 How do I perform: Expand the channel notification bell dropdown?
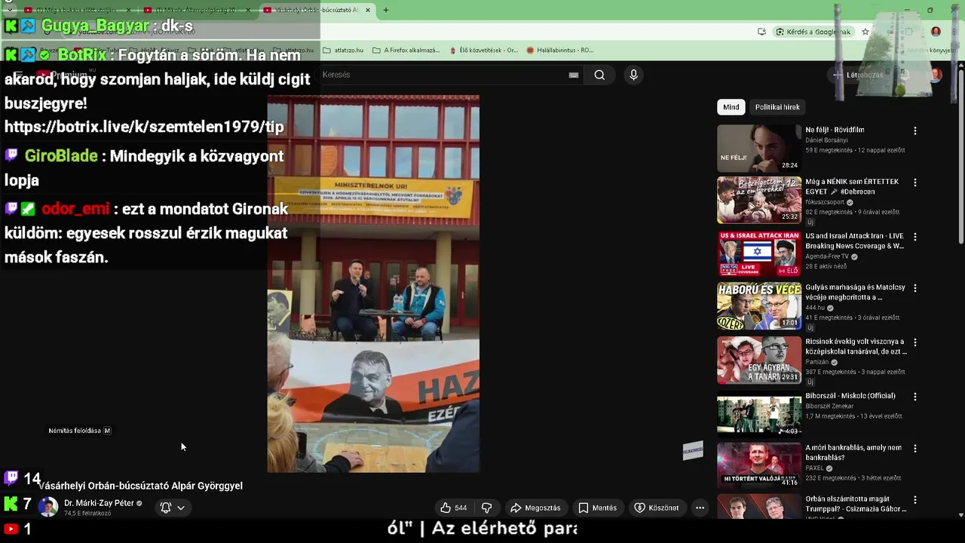click(173, 508)
